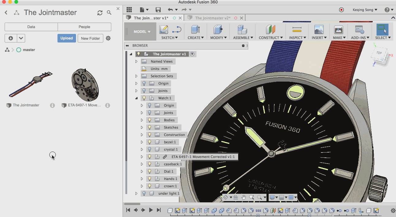This screenshot has height=217, width=396.
Task: Click the Create Sketch toolbar icon
Action: click(x=164, y=30)
